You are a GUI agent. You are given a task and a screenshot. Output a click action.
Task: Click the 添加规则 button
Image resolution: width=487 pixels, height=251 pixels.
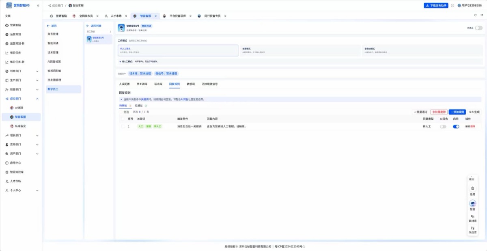click(457, 112)
